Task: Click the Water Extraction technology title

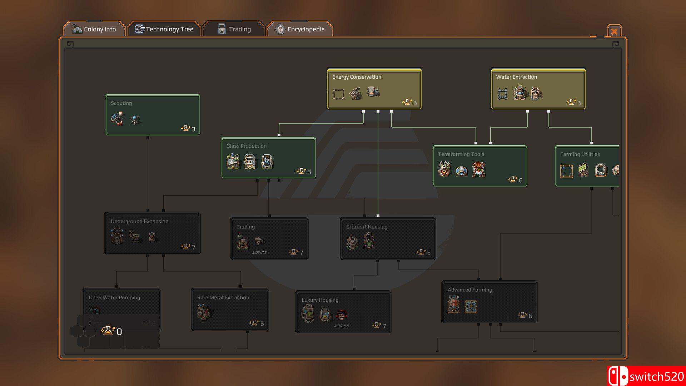Action: pos(516,77)
